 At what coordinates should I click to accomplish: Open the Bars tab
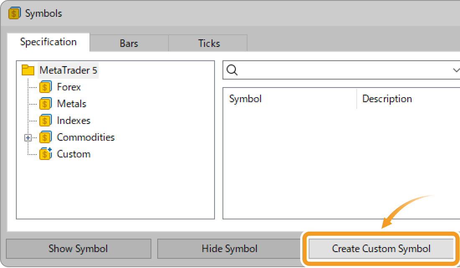click(x=129, y=43)
